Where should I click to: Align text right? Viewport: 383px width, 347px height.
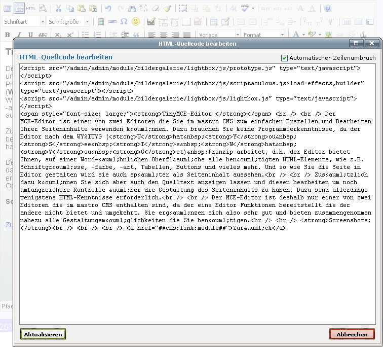coord(175,34)
